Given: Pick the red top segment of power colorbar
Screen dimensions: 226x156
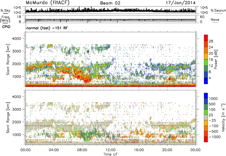Looking at the screenshot, I should click(x=206, y=38).
